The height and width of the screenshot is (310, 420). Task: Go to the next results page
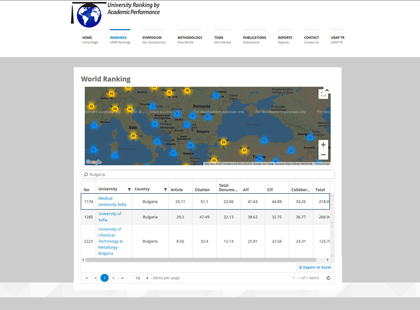click(113, 278)
